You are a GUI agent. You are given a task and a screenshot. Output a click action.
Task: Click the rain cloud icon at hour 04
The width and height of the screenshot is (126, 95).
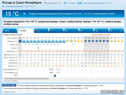pos(20,41)
